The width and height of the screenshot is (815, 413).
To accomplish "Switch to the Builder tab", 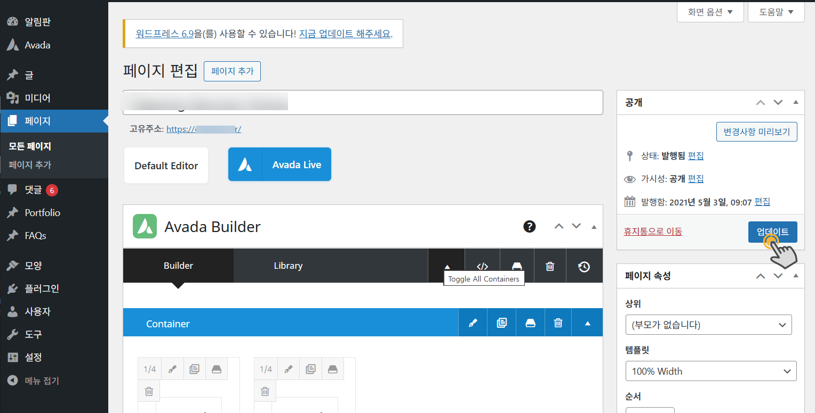I will pos(178,266).
